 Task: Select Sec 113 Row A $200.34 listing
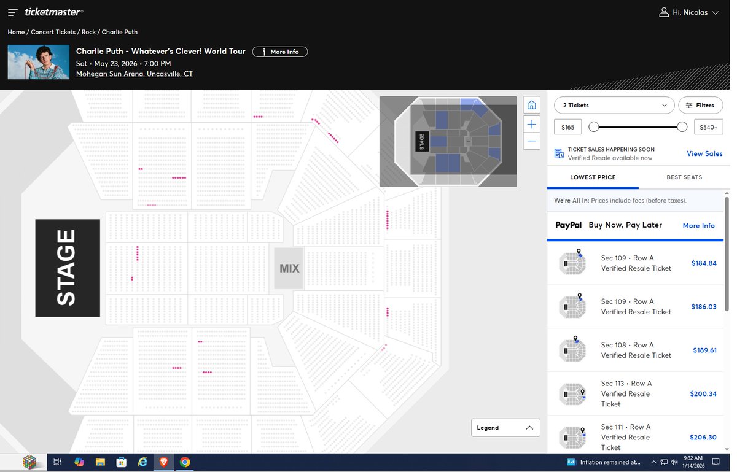click(635, 393)
